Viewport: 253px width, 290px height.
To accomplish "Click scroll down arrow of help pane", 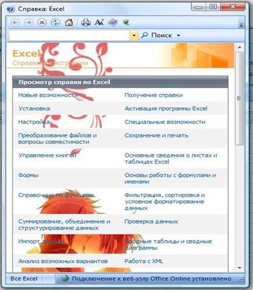I will click(x=240, y=268).
